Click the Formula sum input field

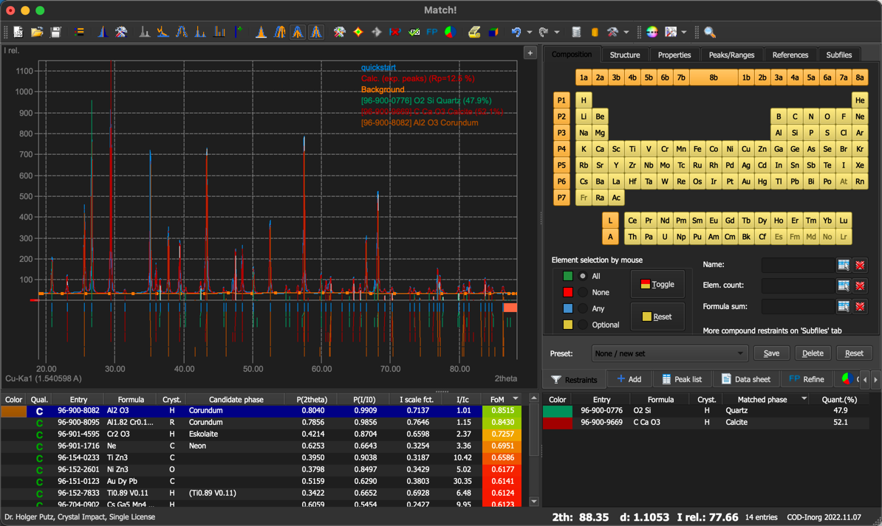[797, 306]
